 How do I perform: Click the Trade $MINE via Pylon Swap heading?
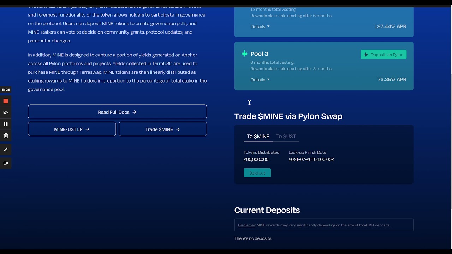click(x=288, y=116)
